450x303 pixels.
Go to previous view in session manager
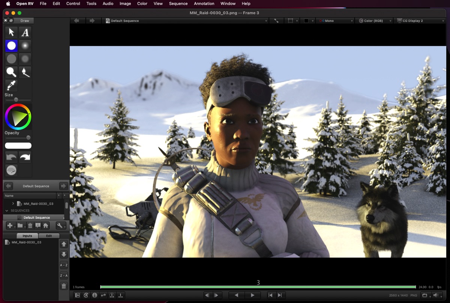click(x=9, y=186)
